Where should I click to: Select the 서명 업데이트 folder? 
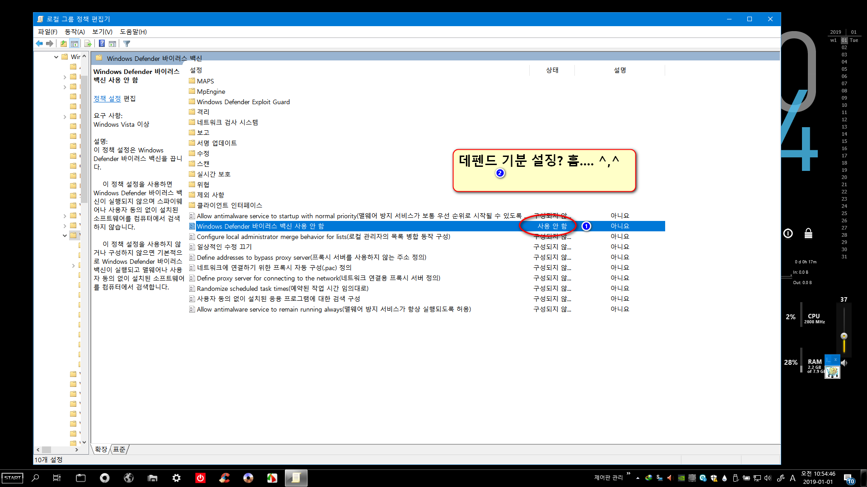[213, 143]
